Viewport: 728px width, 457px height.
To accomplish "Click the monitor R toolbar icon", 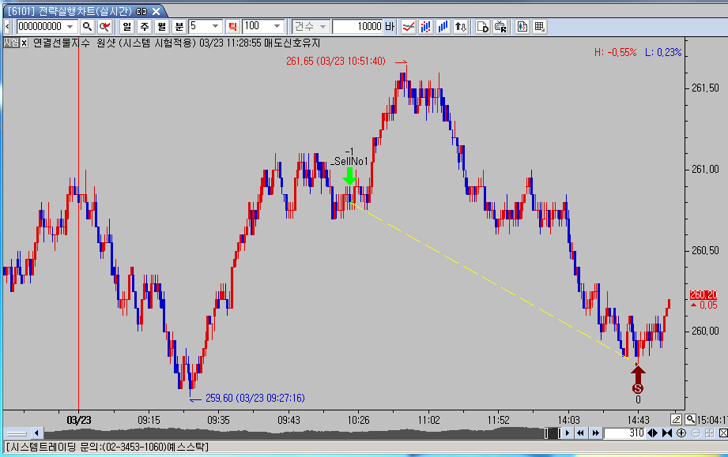I will (x=500, y=27).
